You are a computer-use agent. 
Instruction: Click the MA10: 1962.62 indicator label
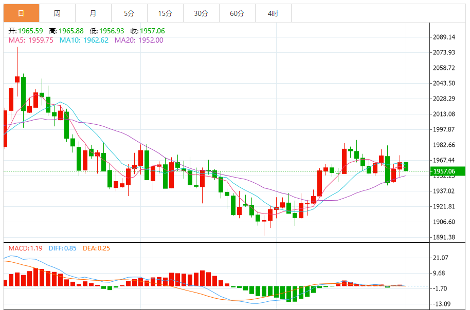point(84,40)
